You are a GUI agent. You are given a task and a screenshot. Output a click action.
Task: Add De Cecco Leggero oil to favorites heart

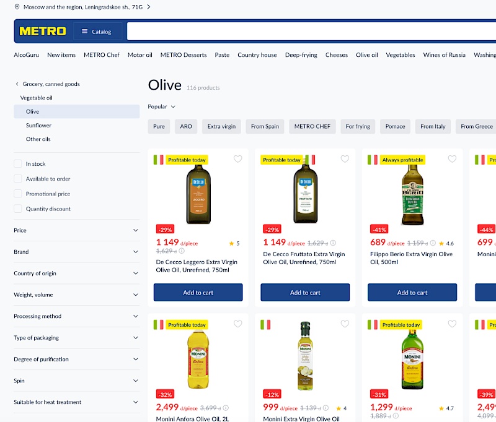pos(238,159)
